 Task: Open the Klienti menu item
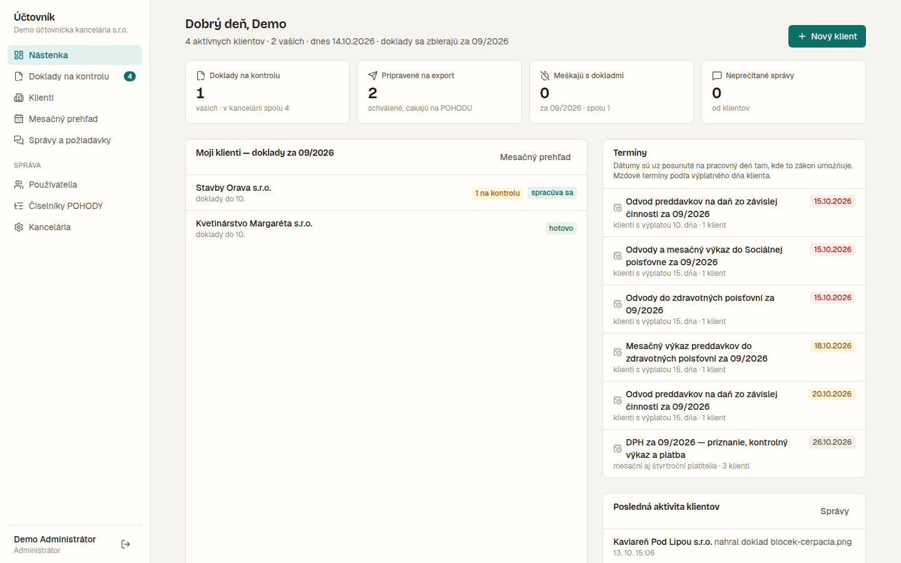pyautogui.click(x=75, y=98)
